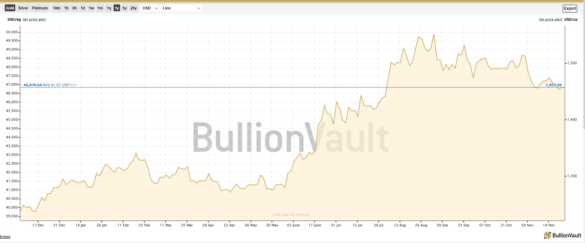
Task: Click the 08 Apr date label
Action: pyautogui.click(x=208, y=225)
